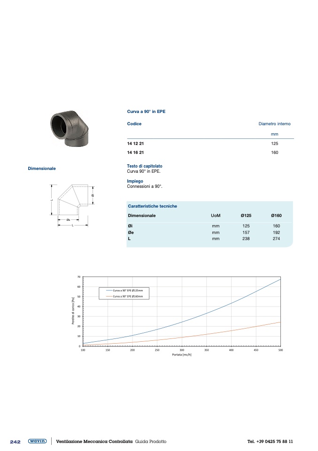The image size is (318, 451).
Task: Click the 'Diametro interno' column header
Action: (274, 124)
